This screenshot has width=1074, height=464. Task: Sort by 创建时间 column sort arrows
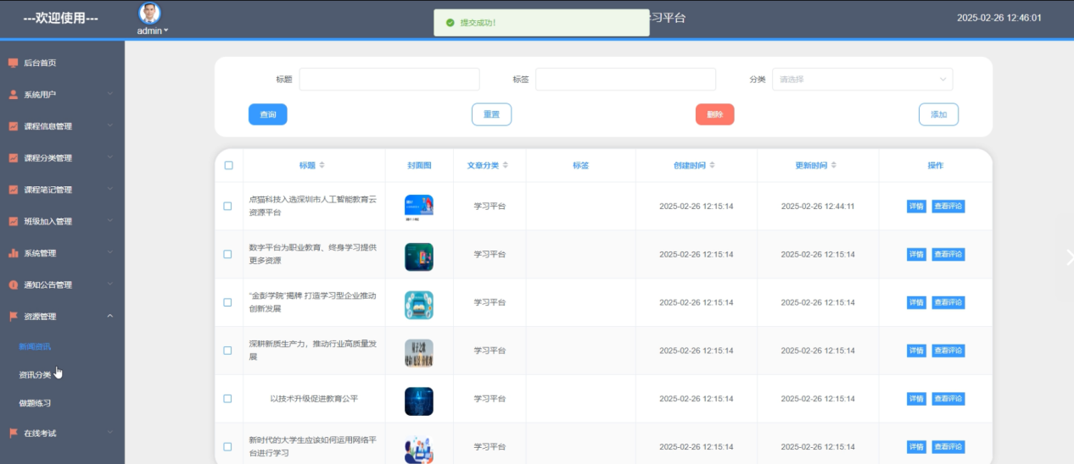(712, 165)
